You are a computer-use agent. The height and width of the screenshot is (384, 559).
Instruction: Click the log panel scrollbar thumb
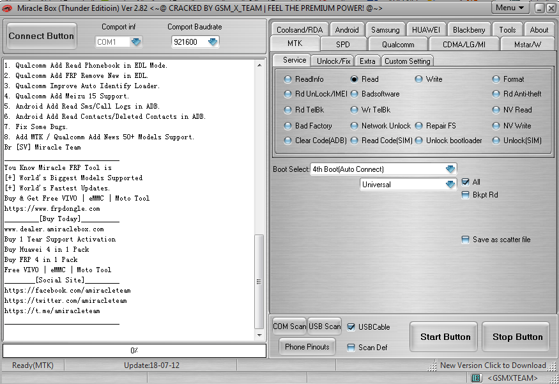[259, 282]
